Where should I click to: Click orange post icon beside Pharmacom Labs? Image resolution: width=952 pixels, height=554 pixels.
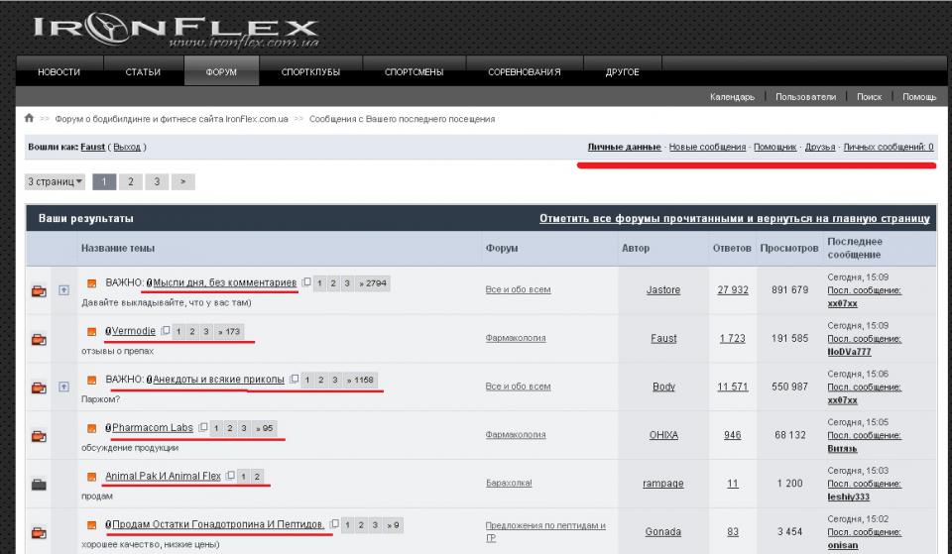pyautogui.click(x=92, y=428)
